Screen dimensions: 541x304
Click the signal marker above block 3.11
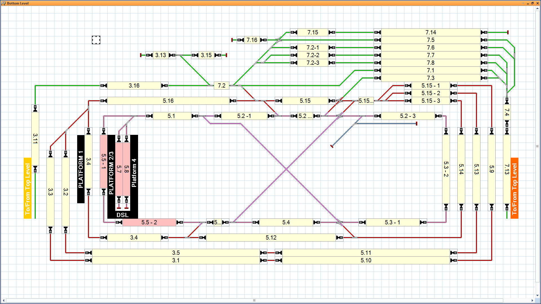[35, 108]
